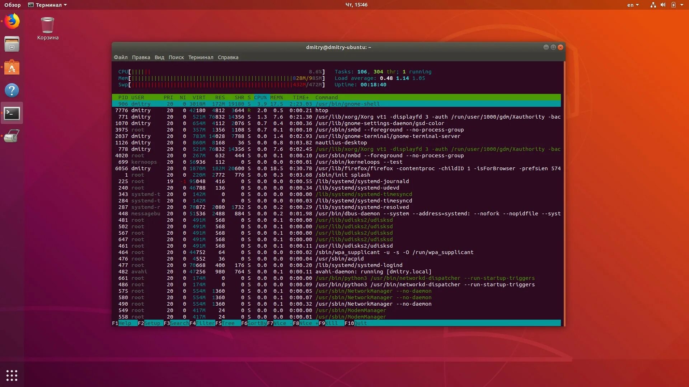Show applications grid button

[12, 375]
